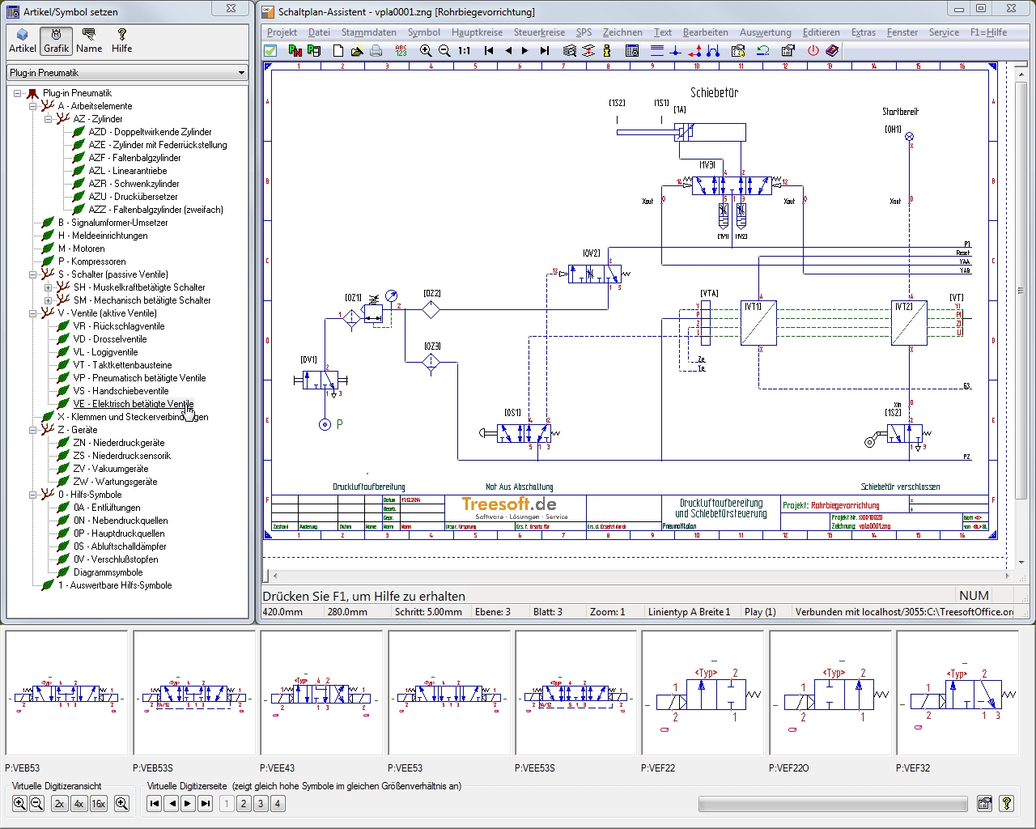Open the Symbol menu
This screenshot has height=829, width=1036.
tap(423, 32)
